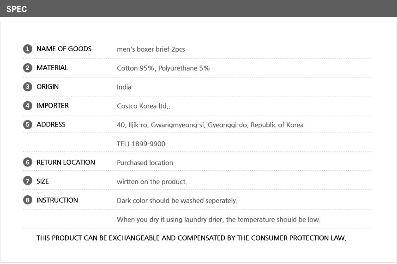397x264 pixels.
Task: Click the number 7 circle icon
Action: (x=27, y=181)
